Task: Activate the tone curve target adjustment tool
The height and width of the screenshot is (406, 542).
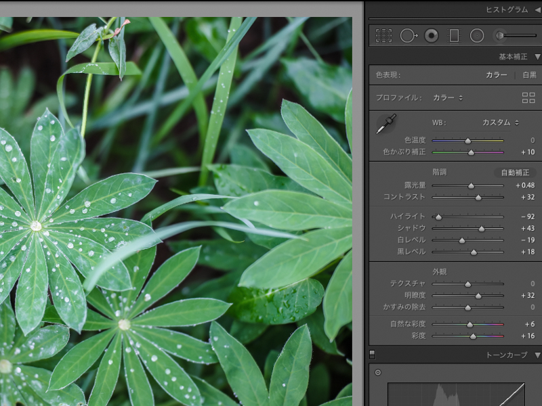Action: point(378,373)
